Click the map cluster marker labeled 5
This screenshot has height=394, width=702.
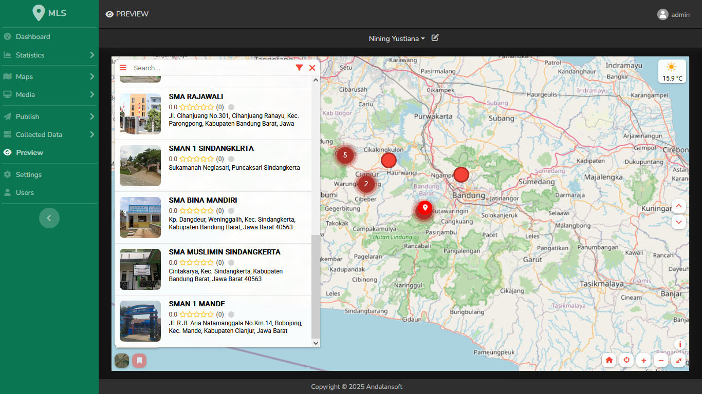point(345,155)
